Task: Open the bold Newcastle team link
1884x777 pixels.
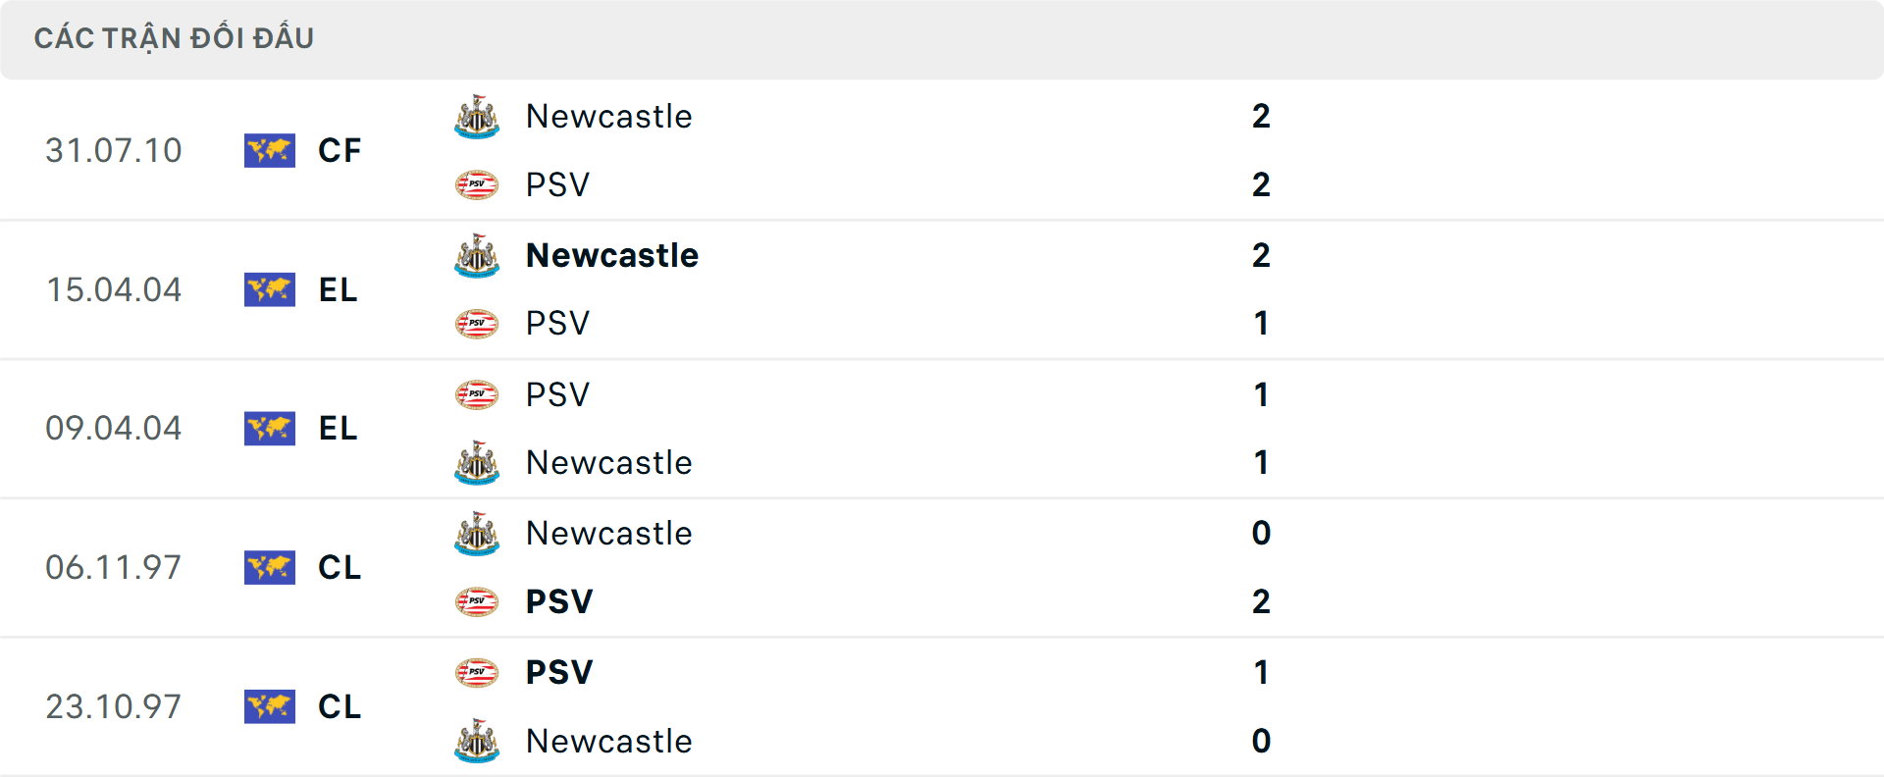Action: tap(611, 254)
